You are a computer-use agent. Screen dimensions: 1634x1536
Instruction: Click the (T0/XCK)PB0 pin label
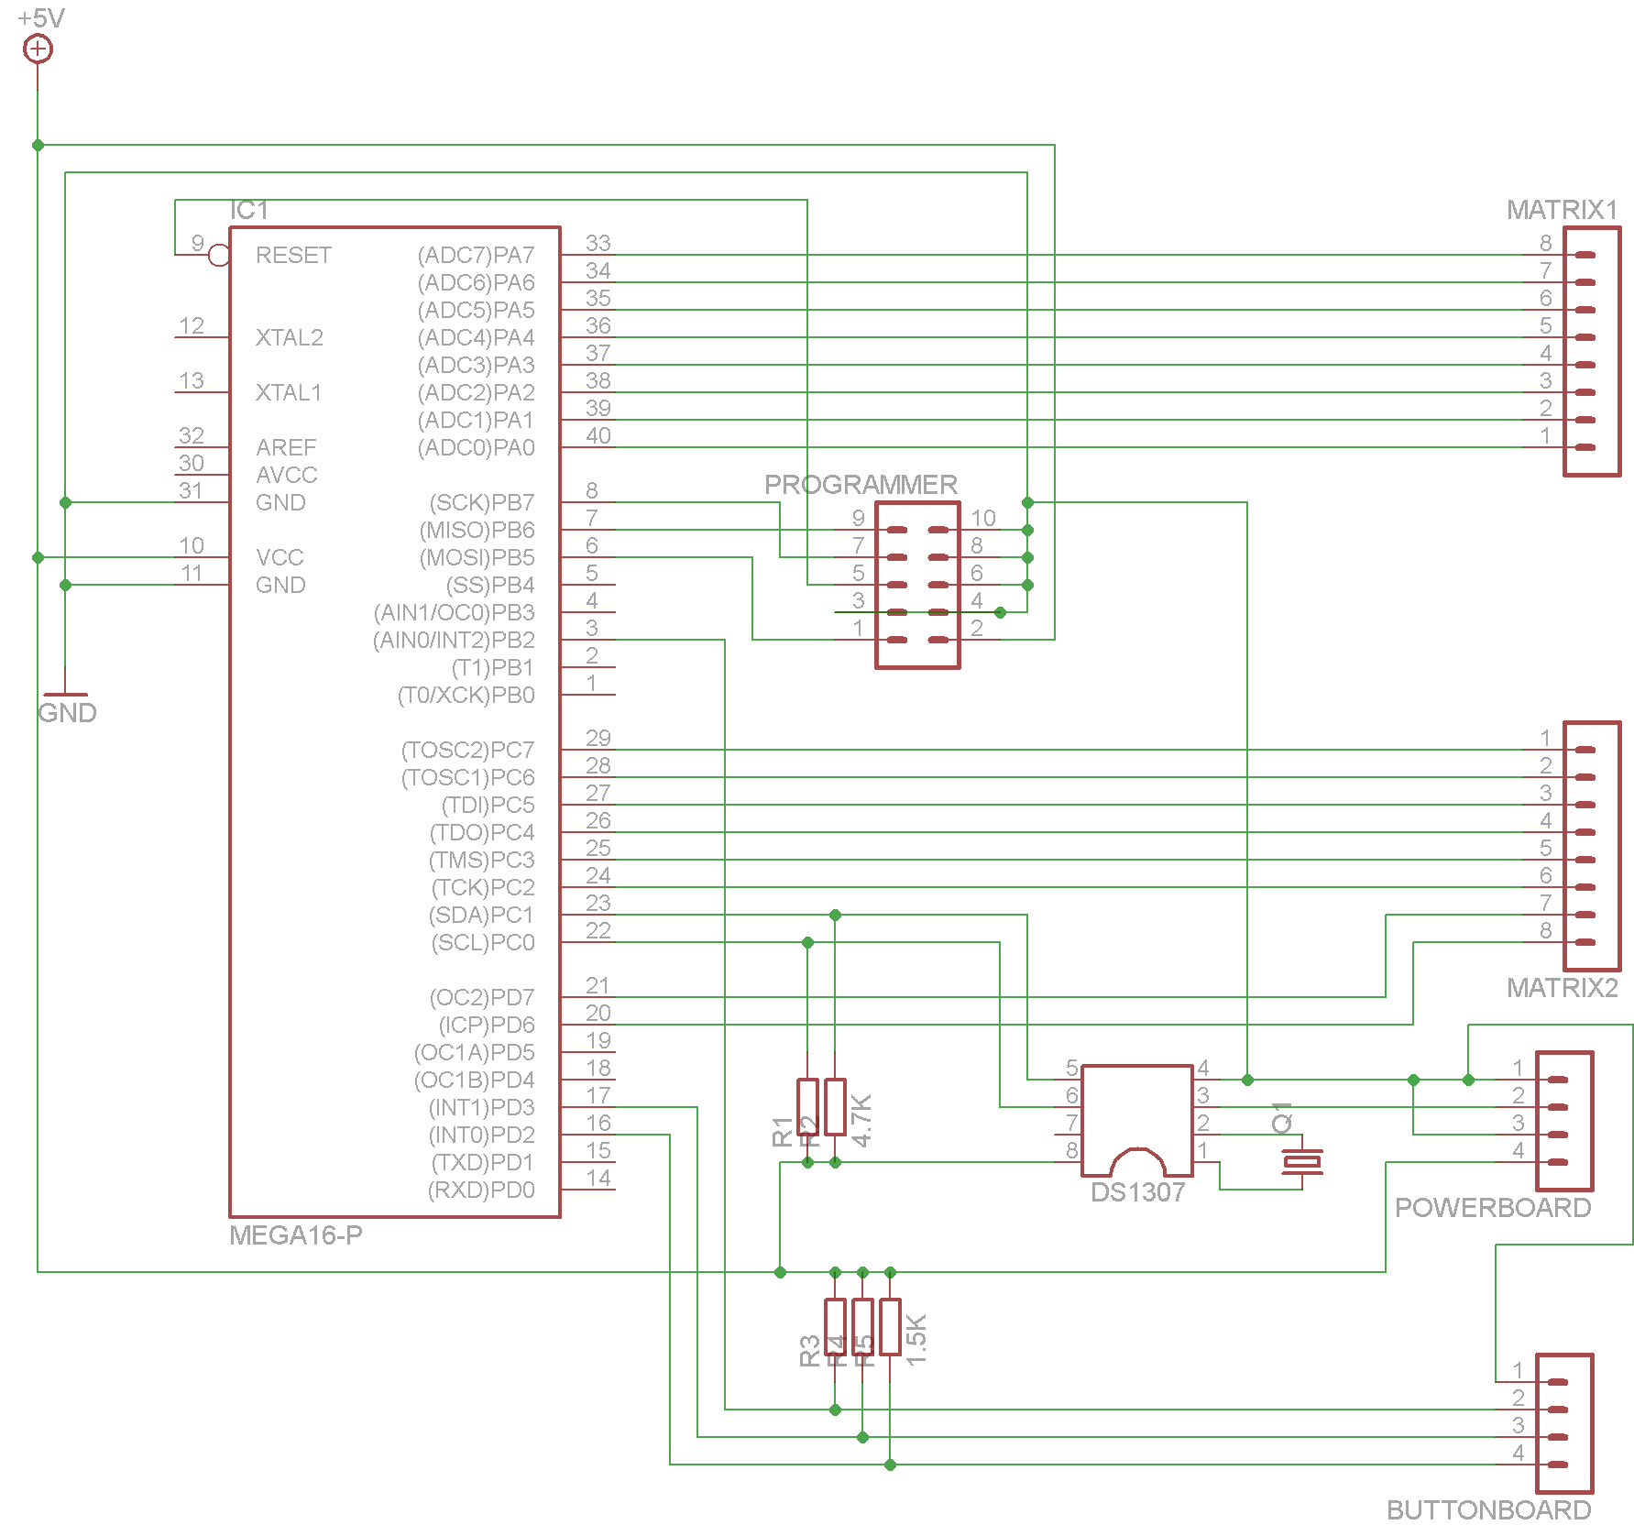466,695
